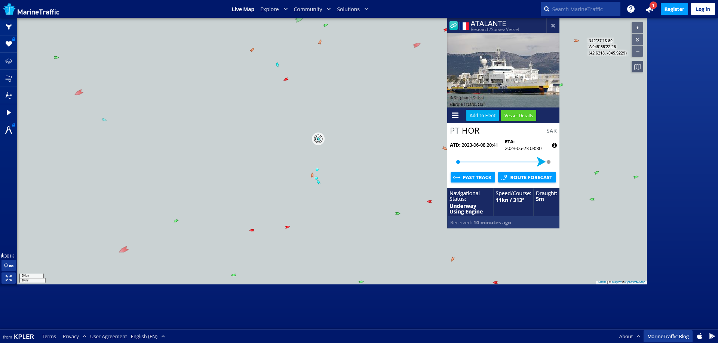
Task: Click the voyage progress arrow slider
Action: coord(541,162)
